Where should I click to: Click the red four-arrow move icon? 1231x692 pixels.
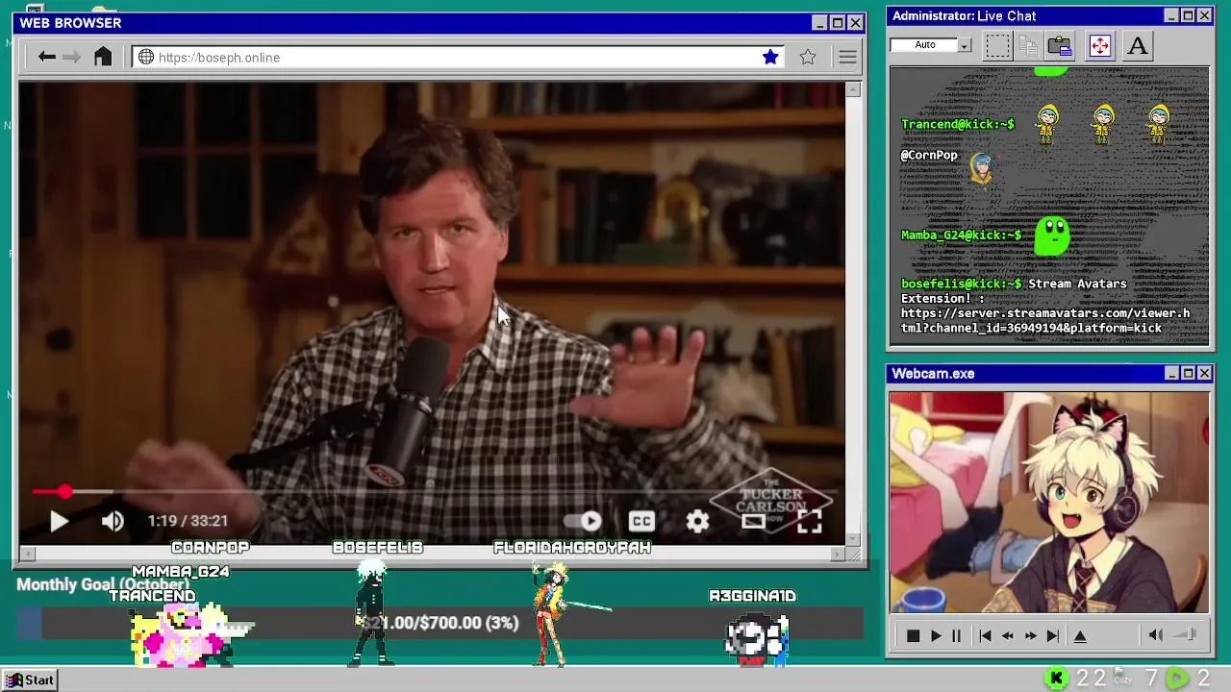(1100, 45)
